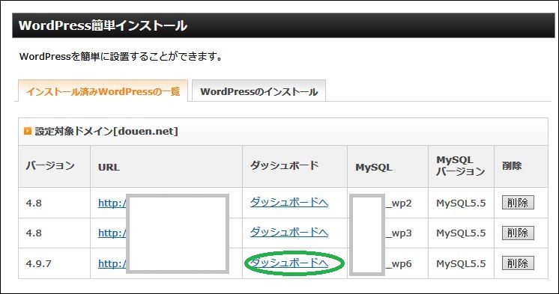Open ダッシュボードへ link for the _wp3 row
The height and width of the screenshot is (294, 559).
click(289, 232)
